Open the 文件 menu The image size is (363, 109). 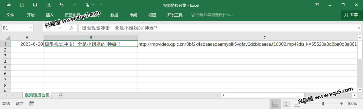coord(10,15)
